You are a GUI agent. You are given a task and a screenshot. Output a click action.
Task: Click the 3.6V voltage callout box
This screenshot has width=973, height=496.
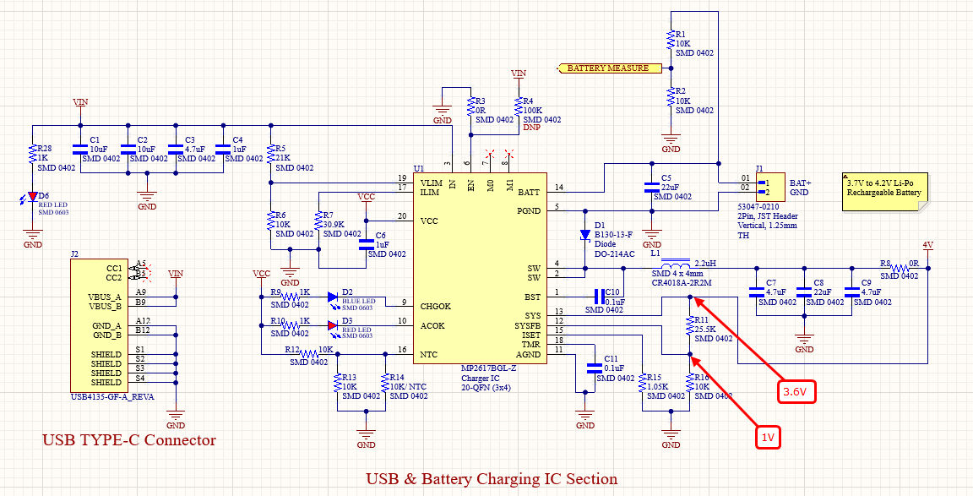point(796,392)
